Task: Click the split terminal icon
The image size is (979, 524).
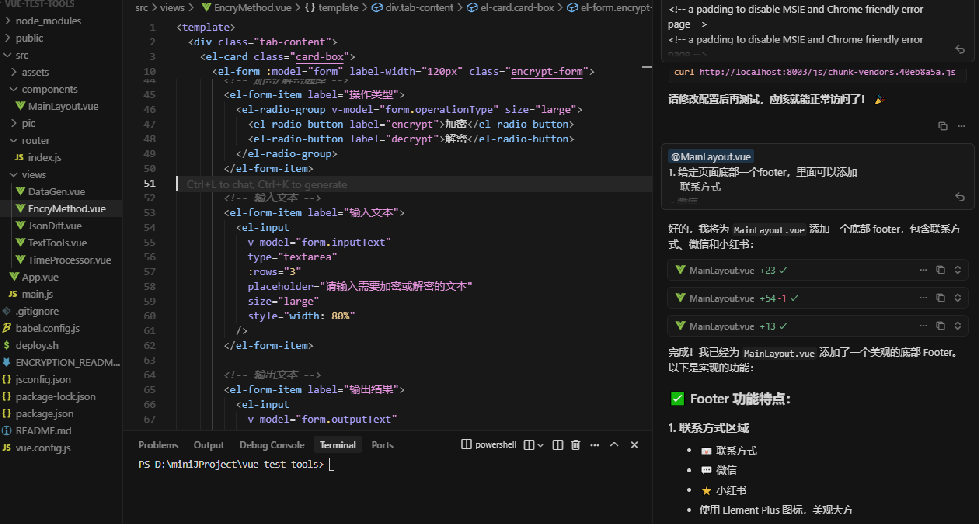Action: coord(557,445)
